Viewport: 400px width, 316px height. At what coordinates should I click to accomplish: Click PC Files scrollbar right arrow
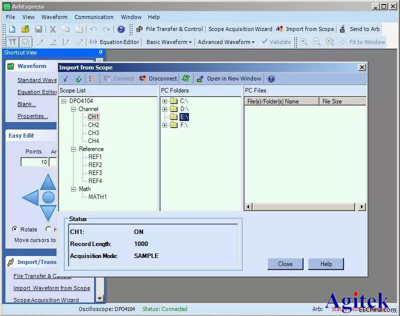pyautogui.click(x=361, y=206)
